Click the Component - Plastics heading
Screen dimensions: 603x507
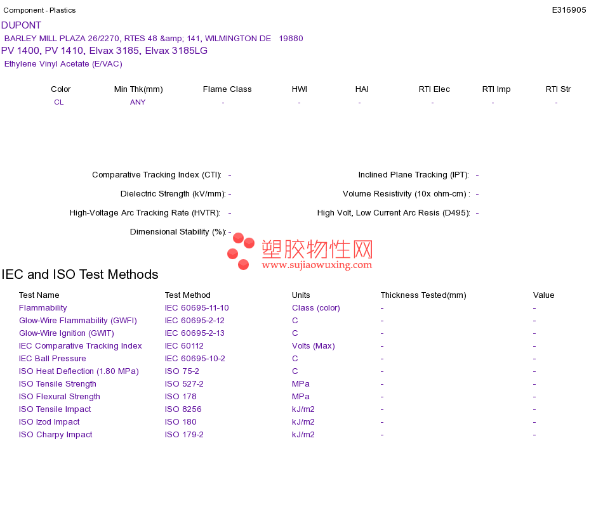pos(39,10)
